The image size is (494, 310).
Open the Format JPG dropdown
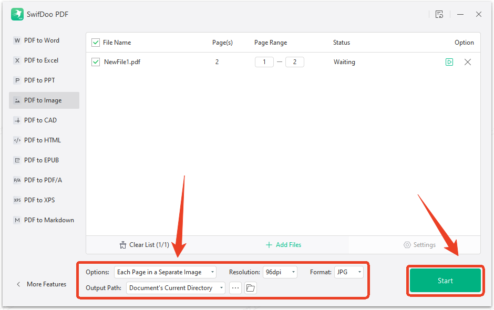coord(349,272)
